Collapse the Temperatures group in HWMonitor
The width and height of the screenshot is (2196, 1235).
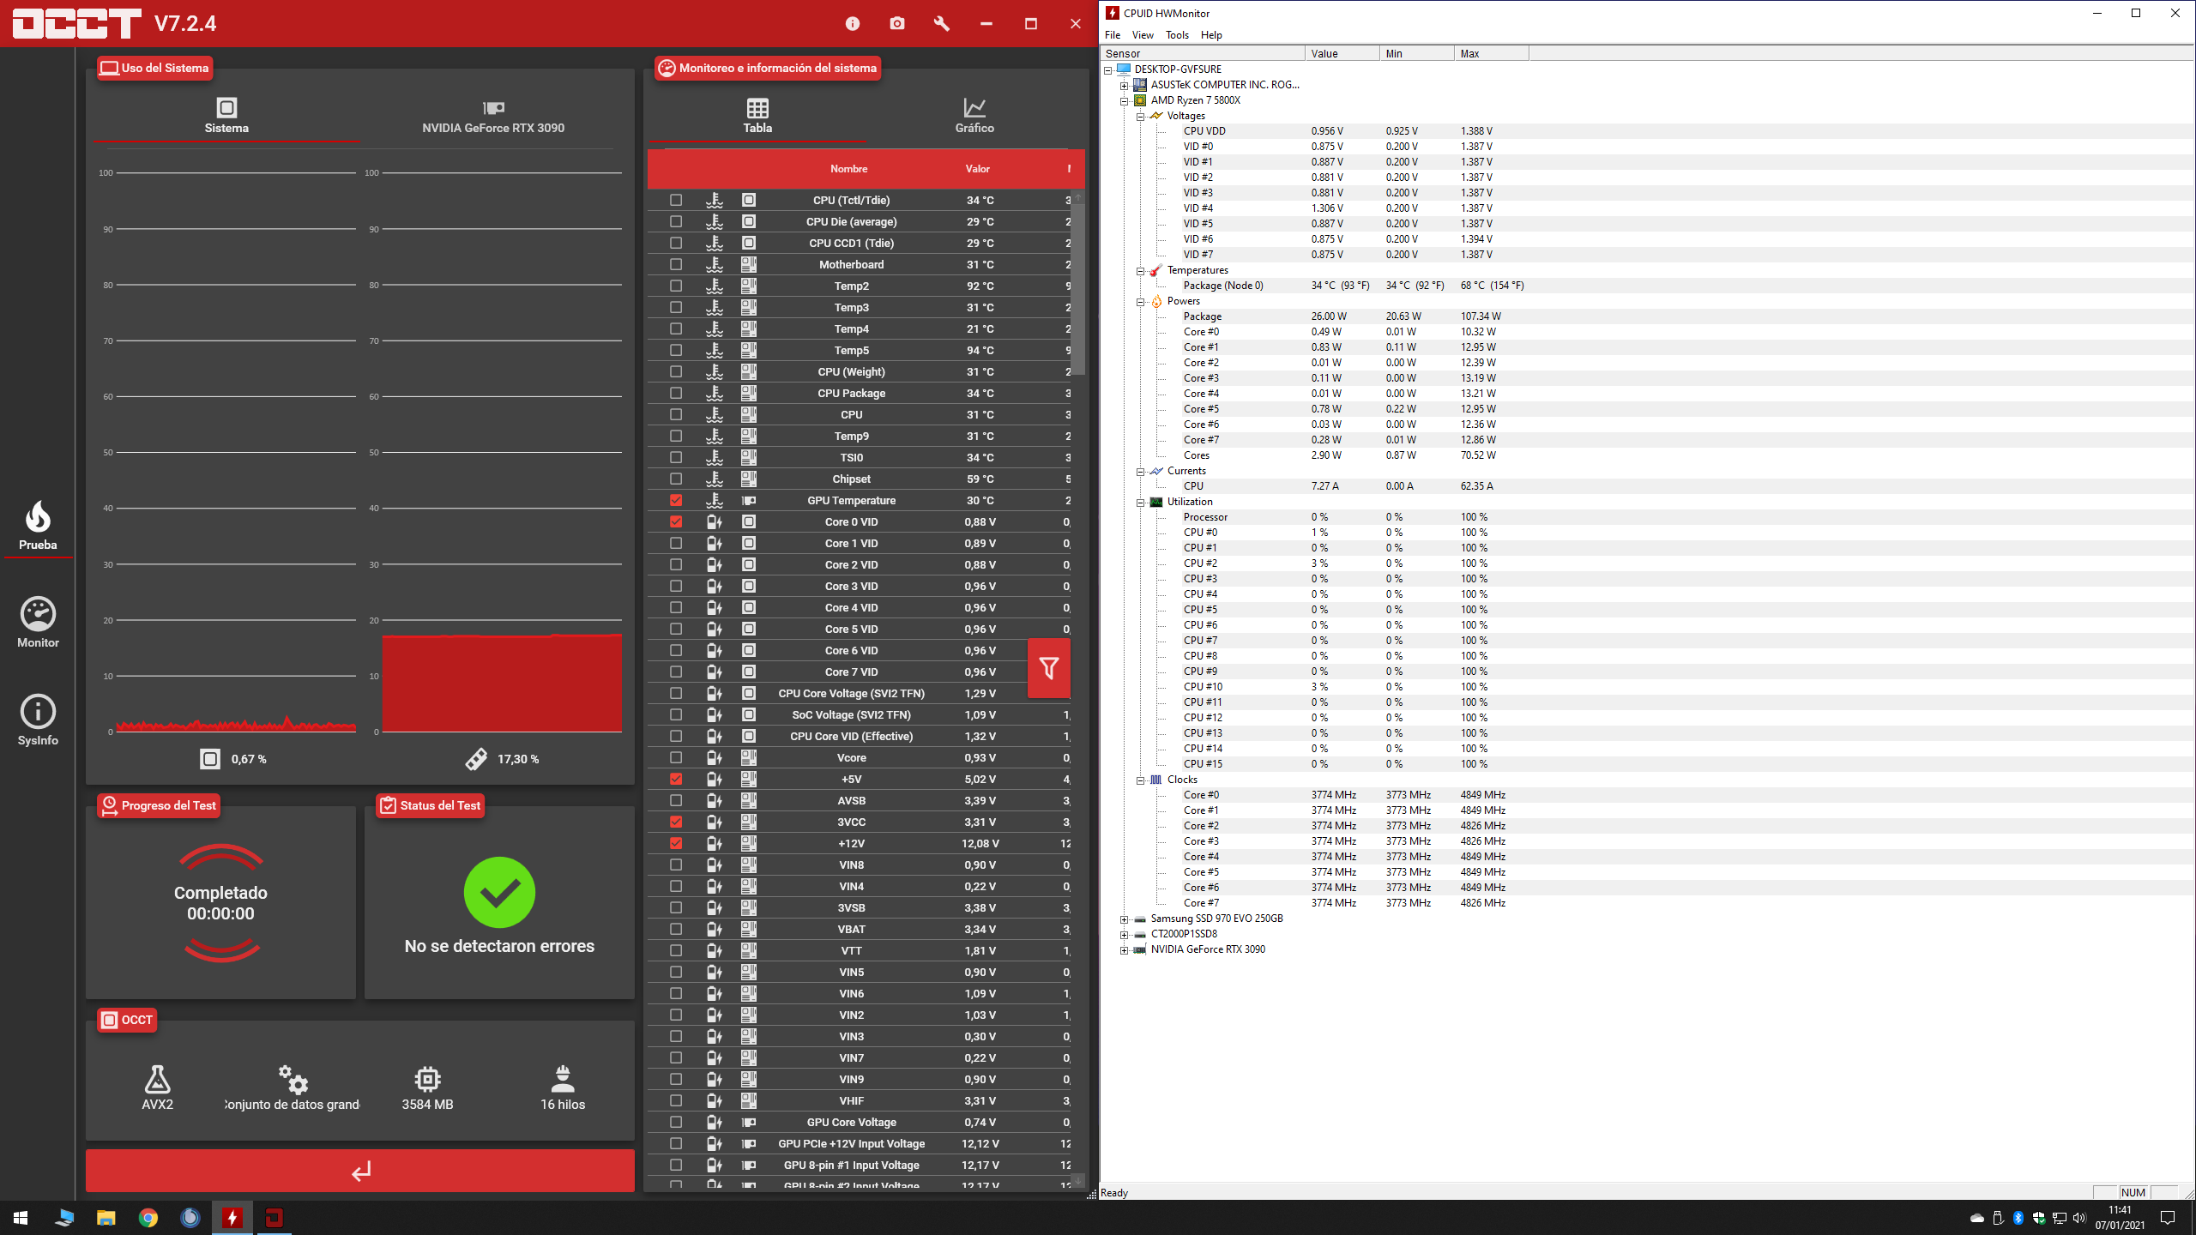(x=1141, y=270)
